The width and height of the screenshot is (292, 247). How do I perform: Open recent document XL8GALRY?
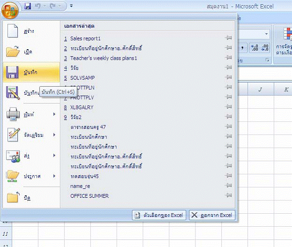click(x=148, y=107)
